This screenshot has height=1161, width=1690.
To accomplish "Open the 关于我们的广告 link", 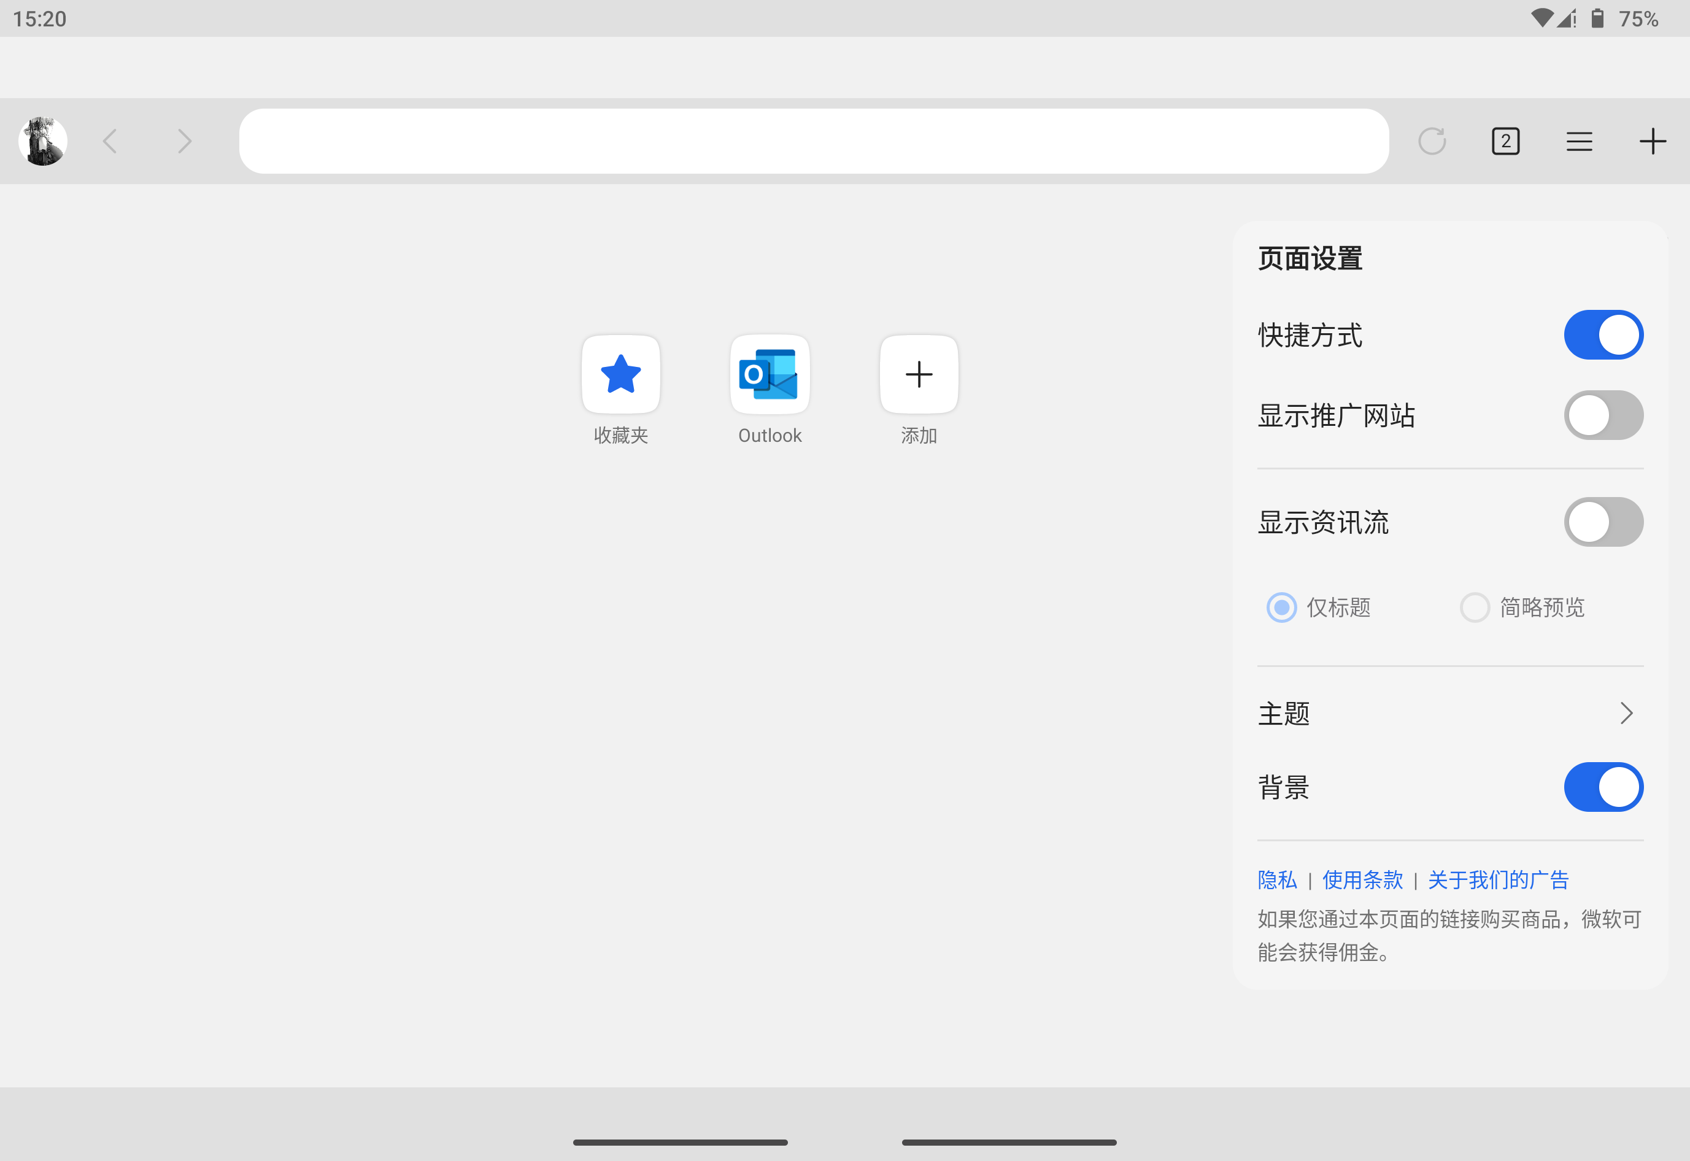I will [x=1498, y=879].
